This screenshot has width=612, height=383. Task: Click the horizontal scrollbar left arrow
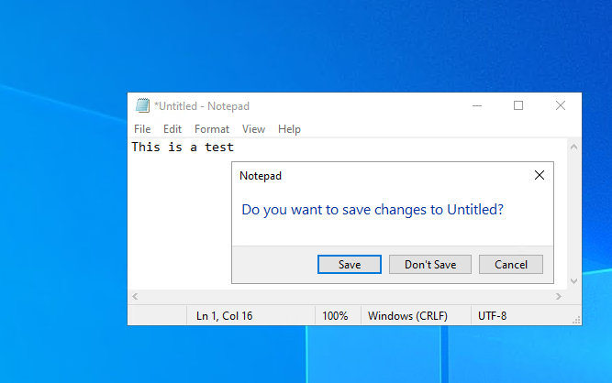135,297
